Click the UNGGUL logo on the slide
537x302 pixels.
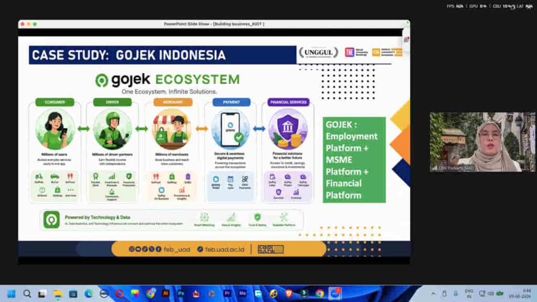click(318, 52)
